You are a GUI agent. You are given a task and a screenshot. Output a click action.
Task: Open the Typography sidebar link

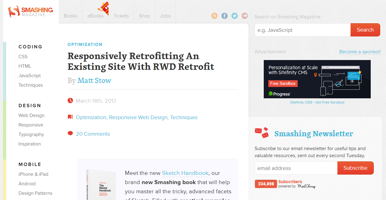[x=31, y=134]
